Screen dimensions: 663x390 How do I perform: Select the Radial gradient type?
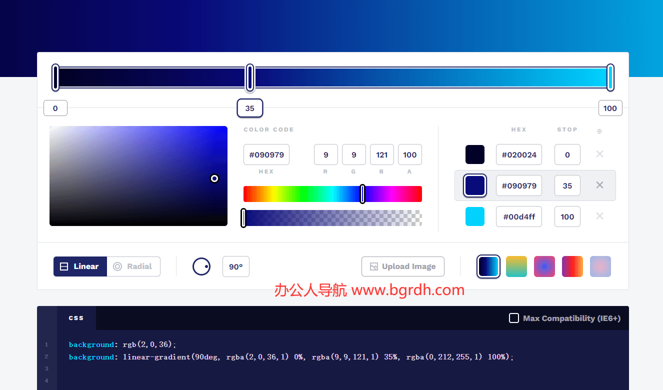[133, 266]
